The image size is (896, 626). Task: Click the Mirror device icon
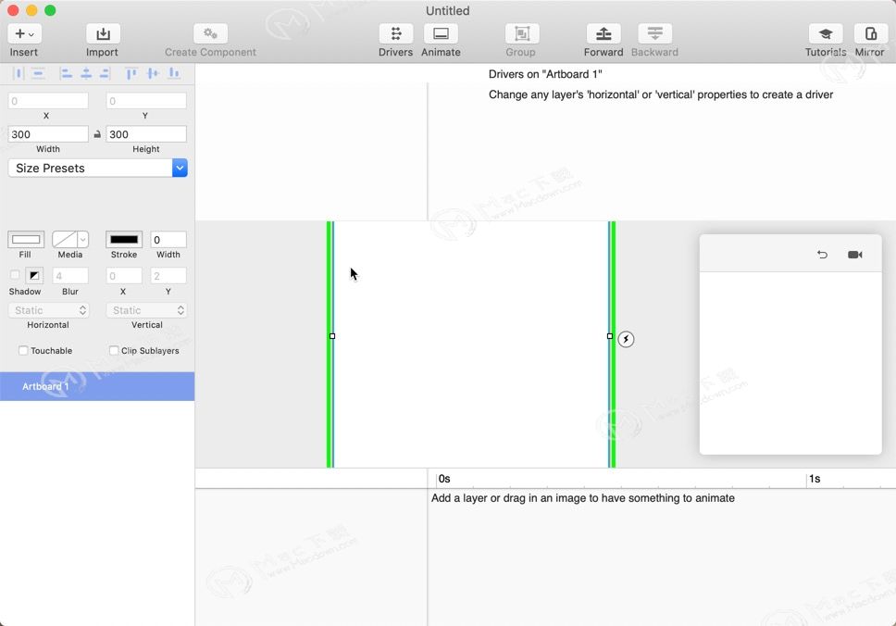click(x=870, y=33)
